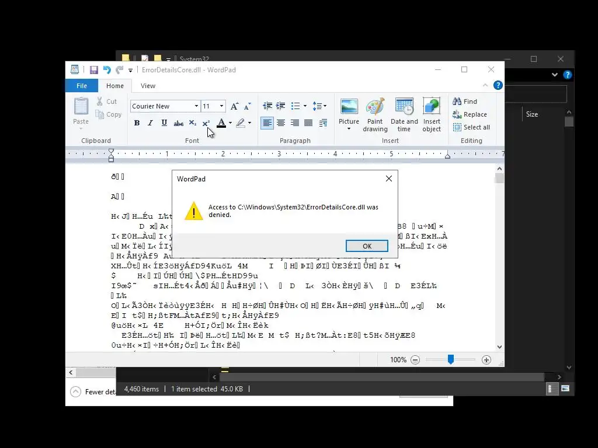Screen dimensions: 598x448
Task: Select Center text alignment
Action: [281, 123]
